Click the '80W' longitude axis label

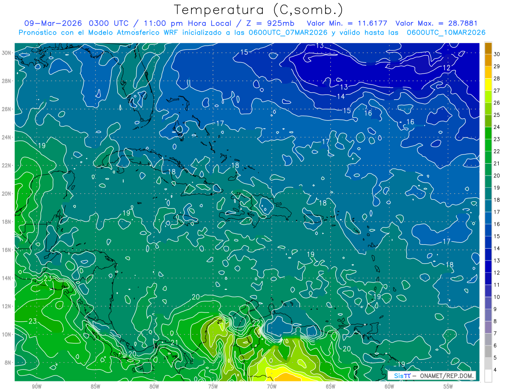(x=154, y=387)
